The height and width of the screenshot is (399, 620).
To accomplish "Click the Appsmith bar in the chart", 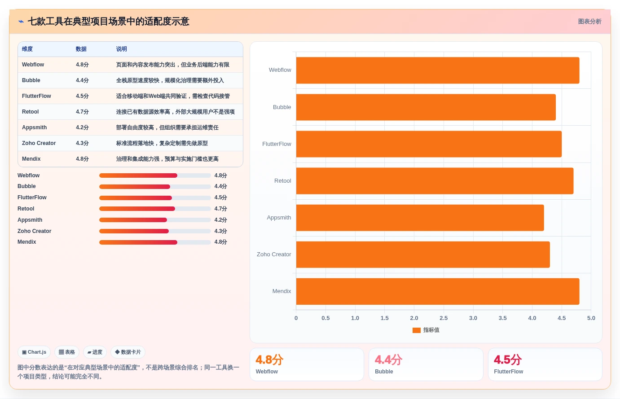I will pyautogui.click(x=420, y=218).
